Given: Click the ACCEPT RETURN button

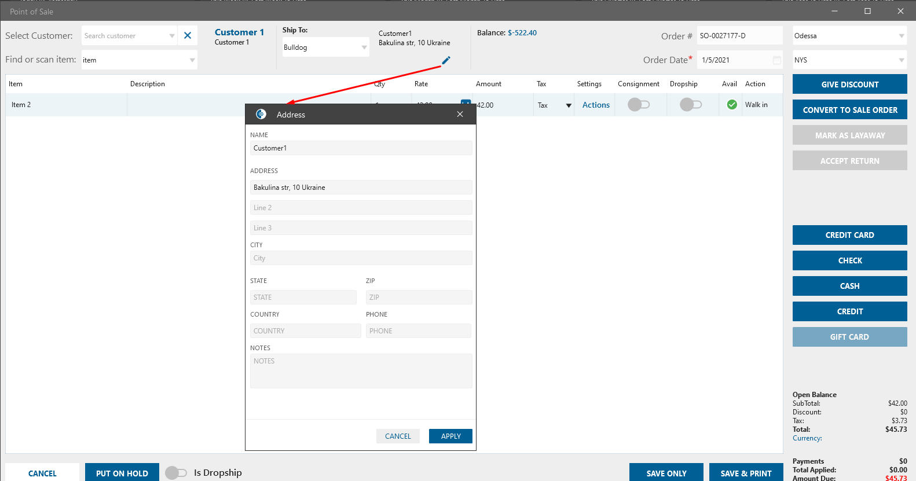Looking at the screenshot, I should click(850, 160).
